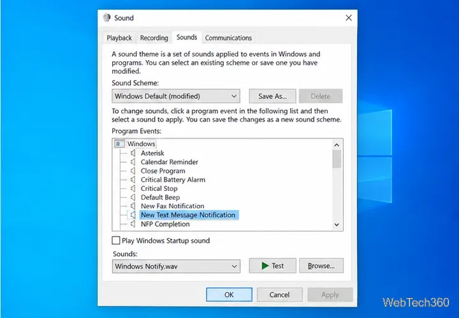459x318 pixels.
Task: Click the speaker icon beside NFP Completion
Action: click(x=133, y=224)
